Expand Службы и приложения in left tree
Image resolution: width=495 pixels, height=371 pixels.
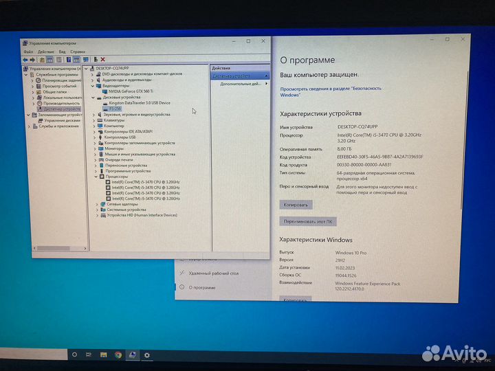tap(30, 126)
